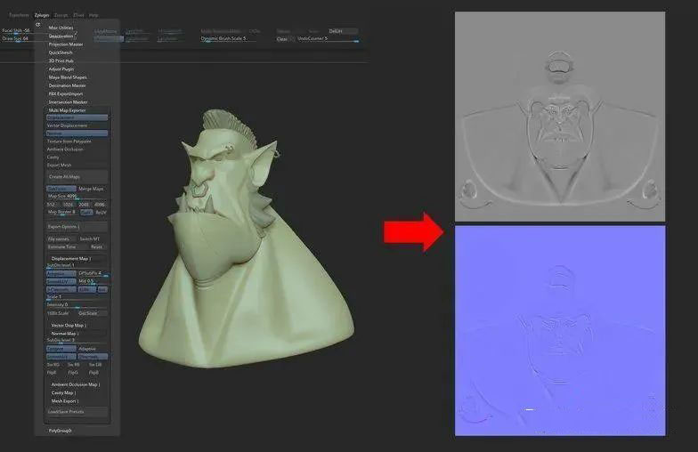Adjust the Map Border slider

click(62, 213)
